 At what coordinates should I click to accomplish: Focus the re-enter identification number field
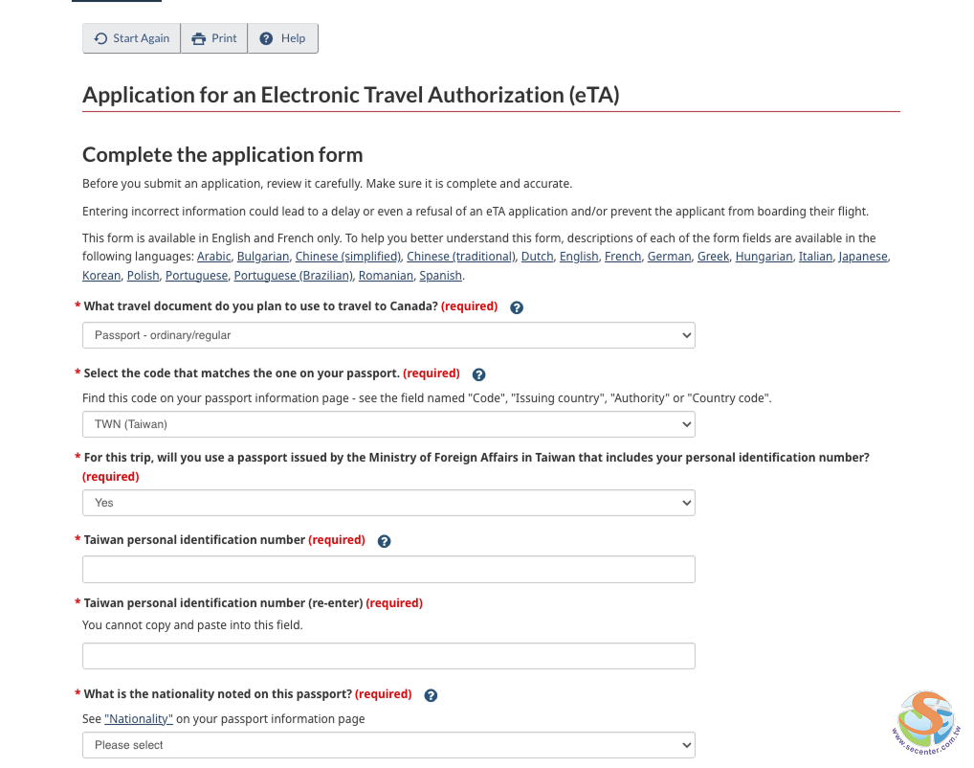(388, 656)
